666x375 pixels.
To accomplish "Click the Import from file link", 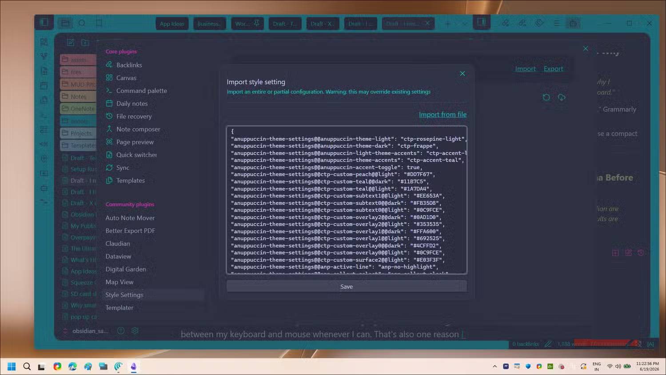I will (443, 115).
